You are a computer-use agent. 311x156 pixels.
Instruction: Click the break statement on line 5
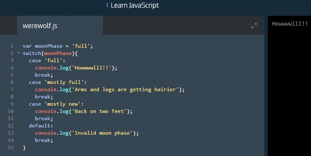44,75
